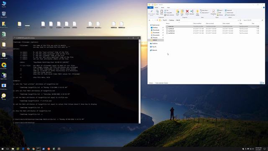Open the Move to dropdown
This screenshot has height=151, width=268.
point(178,13)
